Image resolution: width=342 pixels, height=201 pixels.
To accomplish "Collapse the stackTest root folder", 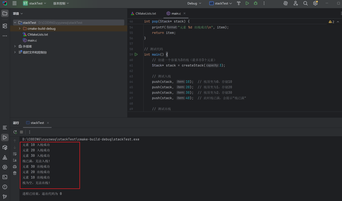I will [x=15, y=23].
